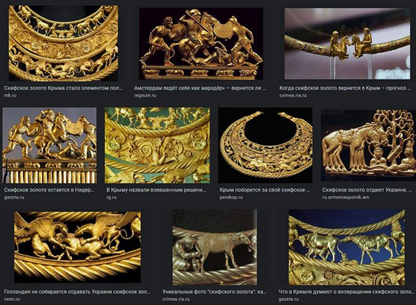Open the crimea.ria.ru torque horsemen image
This screenshot has height=305, width=416.
tap(347, 43)
